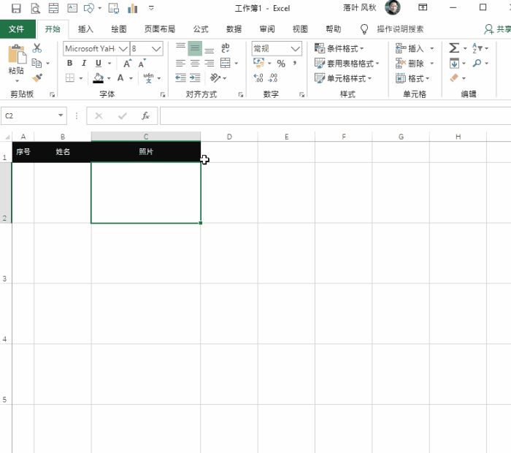The width and height of the screenshot is (511, 453).
Task: Click the Copy icon in clipboard group
Action: 36,63
